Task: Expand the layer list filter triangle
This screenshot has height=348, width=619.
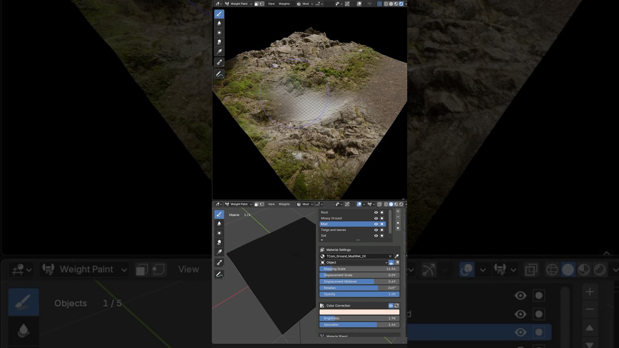Action: pyautogui.click(x=322, y=240)
